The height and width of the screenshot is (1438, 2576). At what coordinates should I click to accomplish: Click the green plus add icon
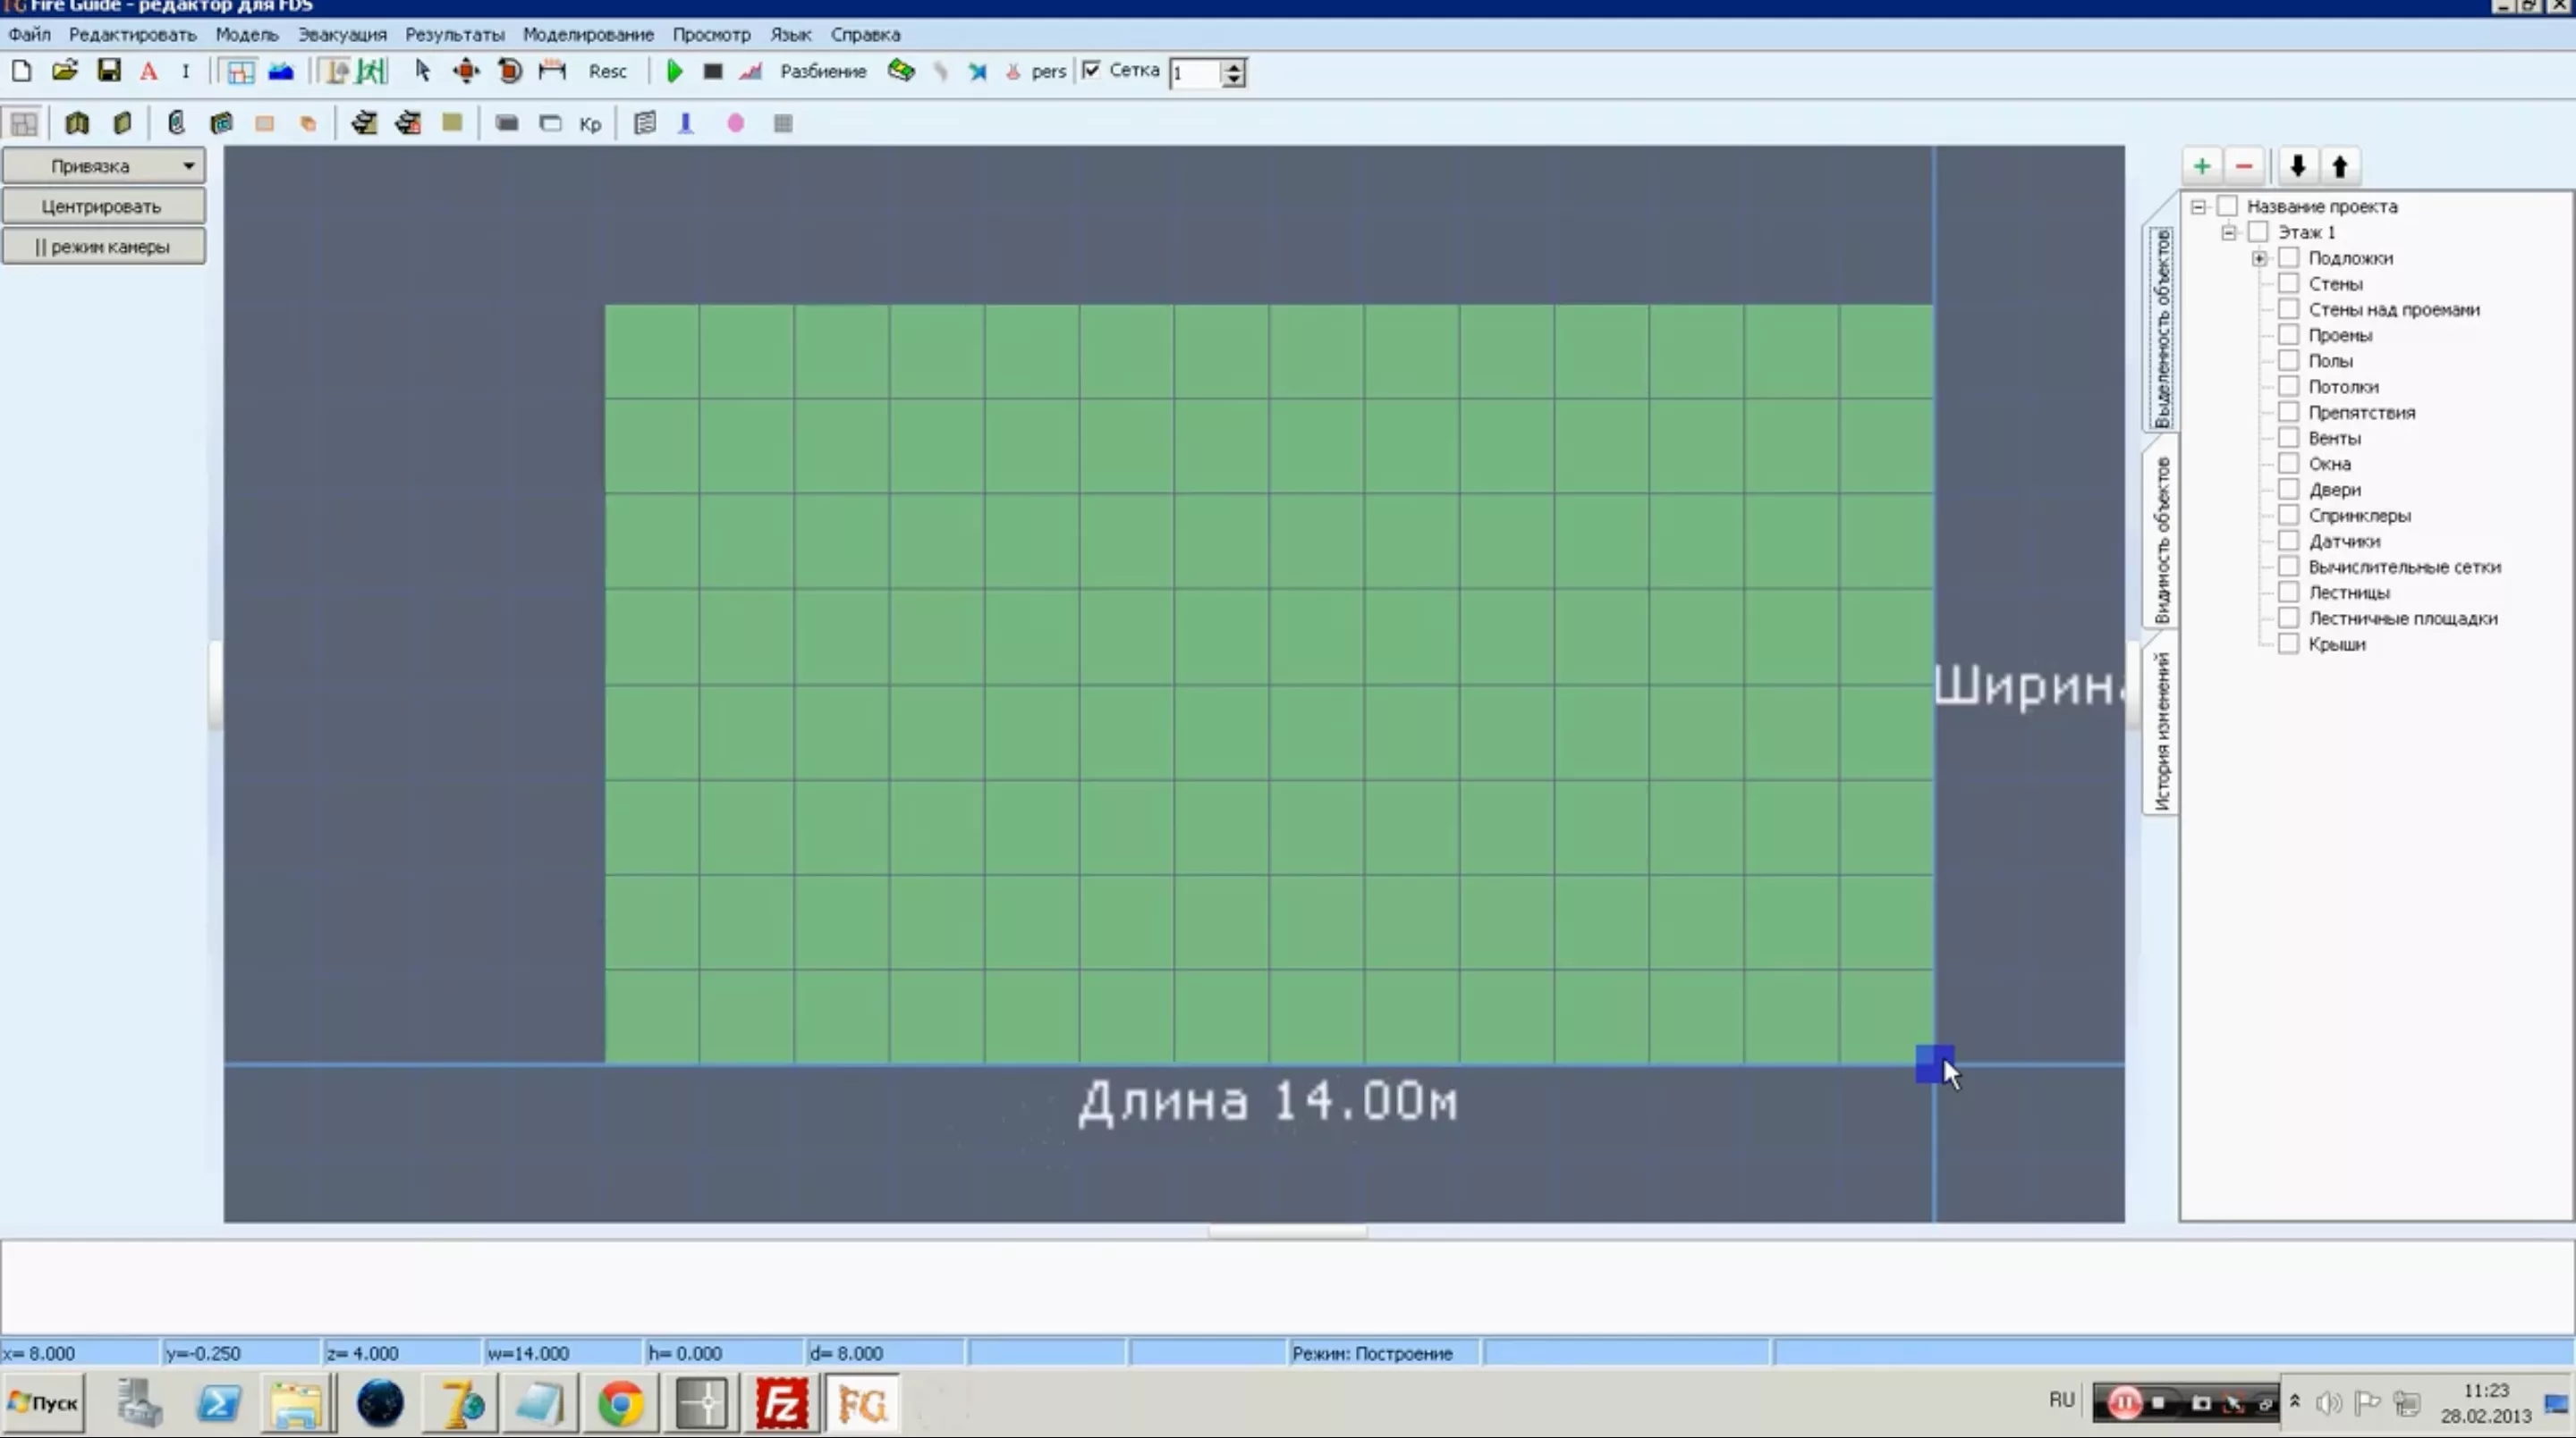tap(2201, 166)
